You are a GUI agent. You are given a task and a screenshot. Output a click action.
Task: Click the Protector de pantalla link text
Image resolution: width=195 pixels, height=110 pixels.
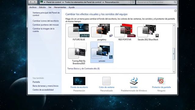click(161, 87)
